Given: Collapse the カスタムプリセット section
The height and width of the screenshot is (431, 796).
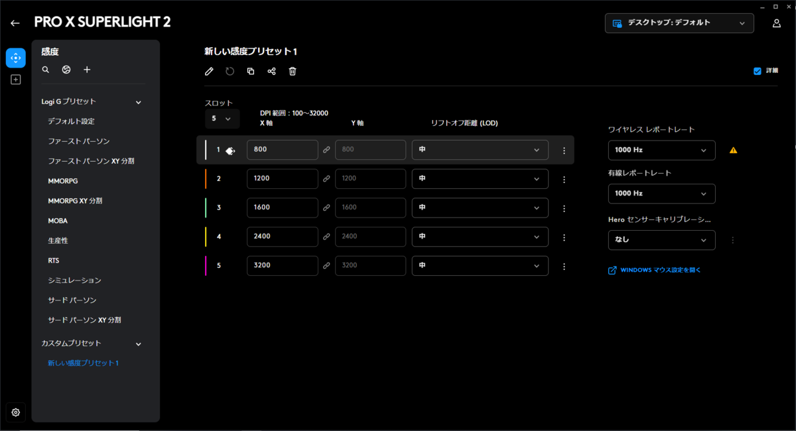Looking at the screenshot, I should click(139, 344).
